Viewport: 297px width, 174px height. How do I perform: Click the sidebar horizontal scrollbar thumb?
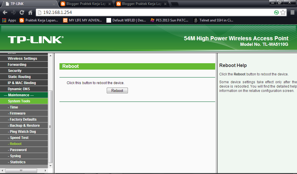(21, 171)
